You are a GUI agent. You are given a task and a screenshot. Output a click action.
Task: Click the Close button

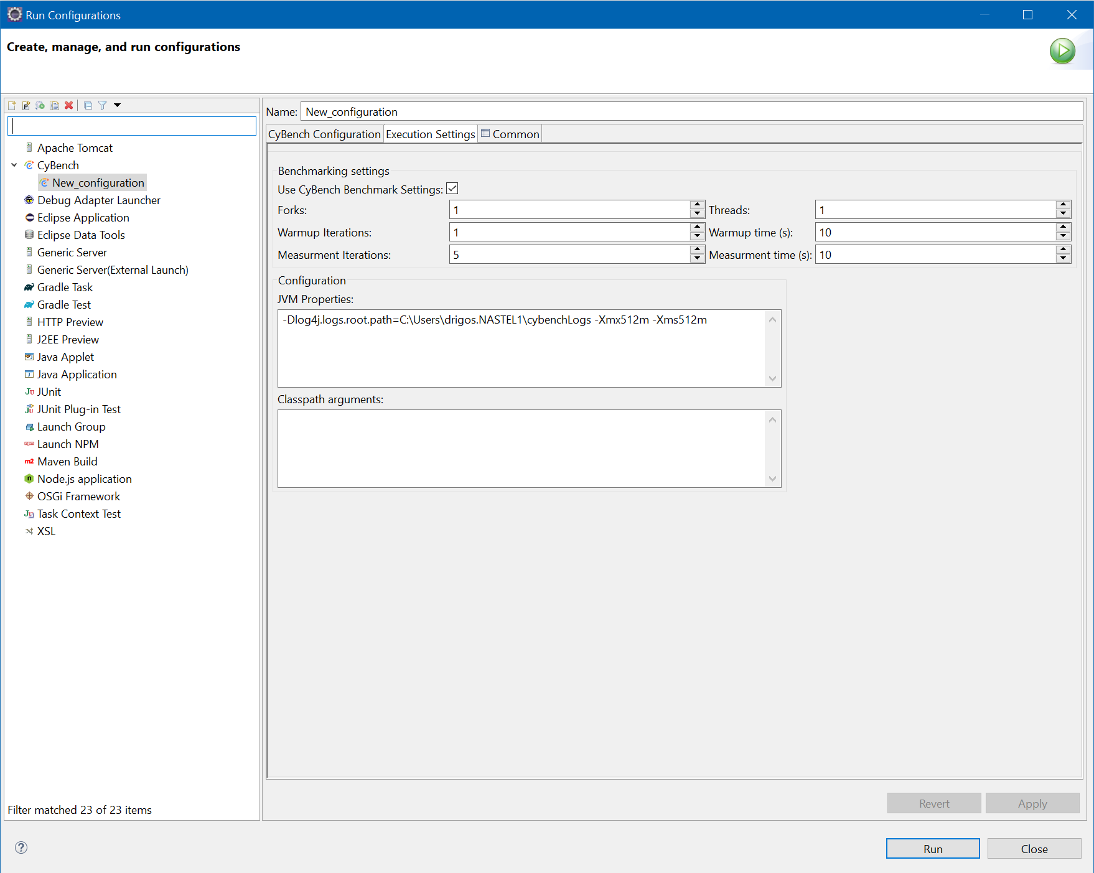click(1034, 849)
